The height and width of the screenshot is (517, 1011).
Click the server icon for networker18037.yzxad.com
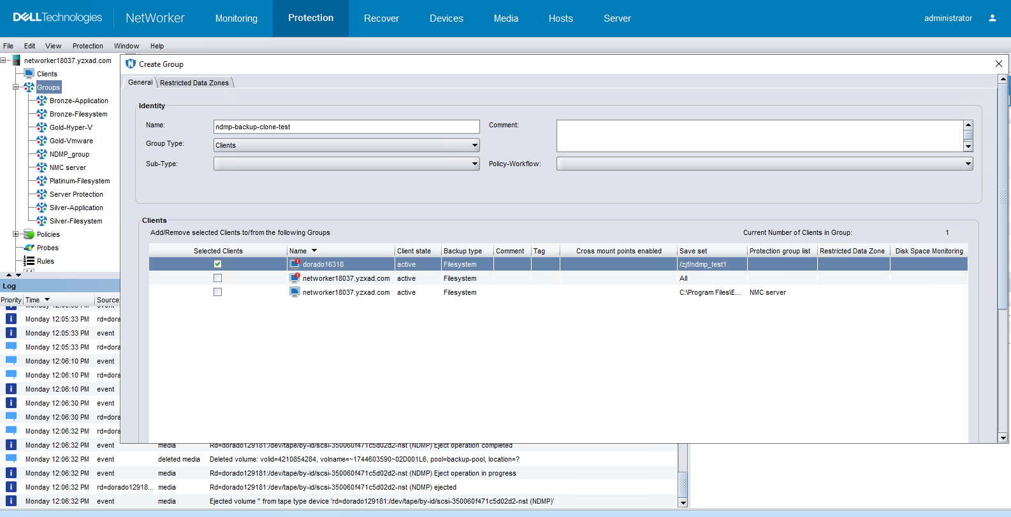16,60
